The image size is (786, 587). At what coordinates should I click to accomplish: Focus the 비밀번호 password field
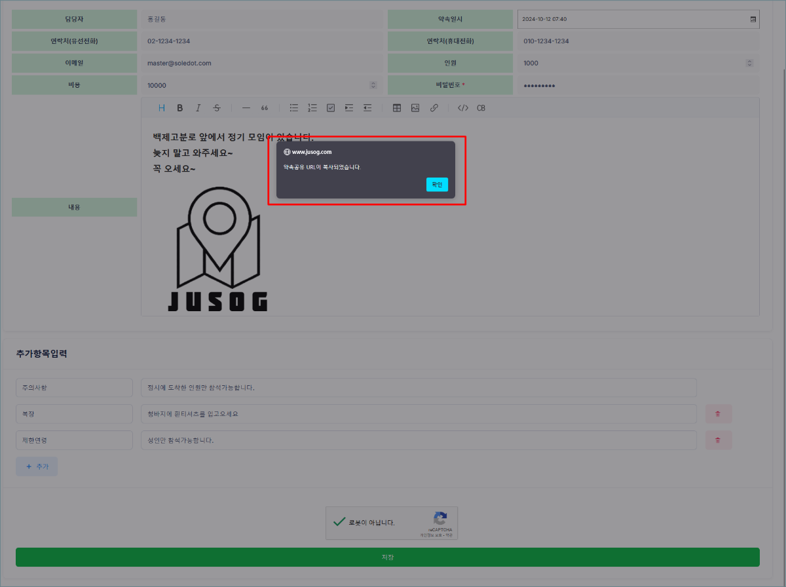(x=639, y=85)
